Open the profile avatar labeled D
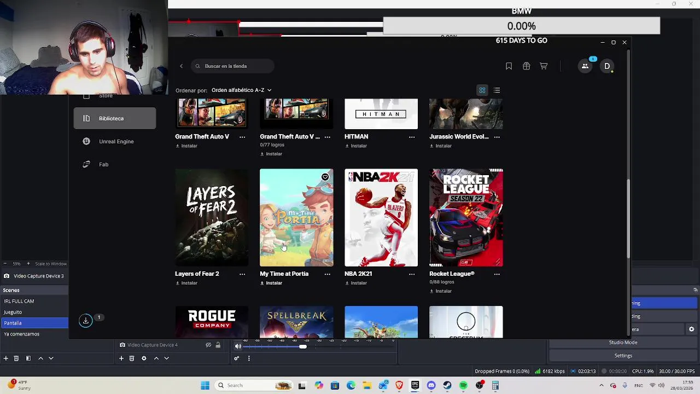 pyautogui.click(x=607, y=66)
